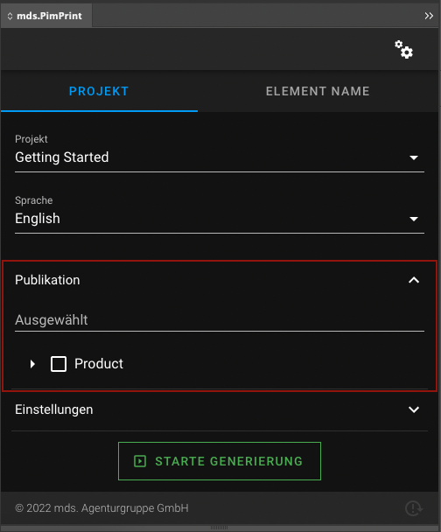Click the copyright text mds. Agenturgruppe GmbH

point(101,508)
